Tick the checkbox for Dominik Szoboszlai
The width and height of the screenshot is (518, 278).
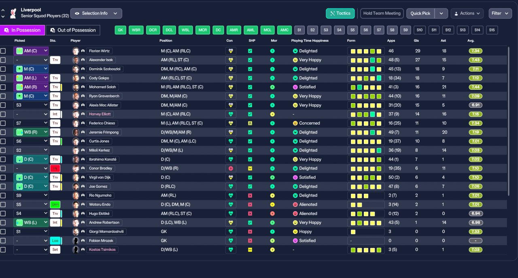(x=3, y=69)
